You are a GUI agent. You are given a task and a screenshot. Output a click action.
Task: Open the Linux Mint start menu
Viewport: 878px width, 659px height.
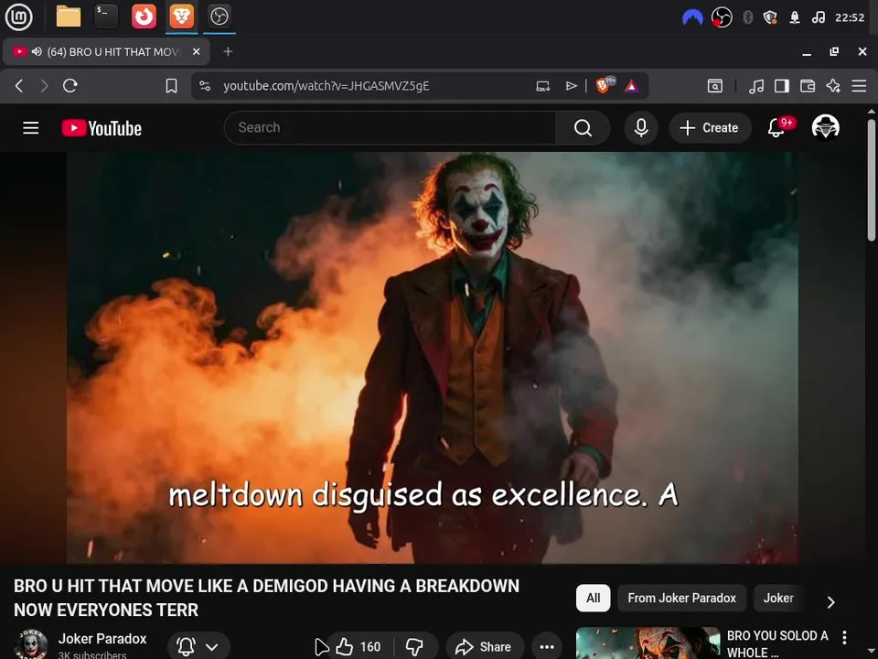coord(18,16)
